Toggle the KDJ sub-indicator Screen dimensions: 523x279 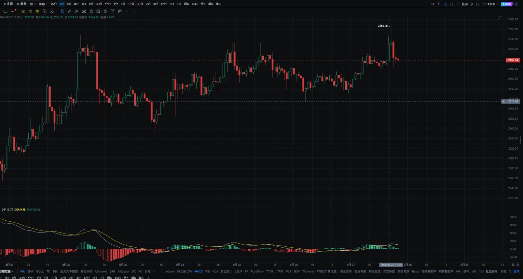click(x=215, y=271)
